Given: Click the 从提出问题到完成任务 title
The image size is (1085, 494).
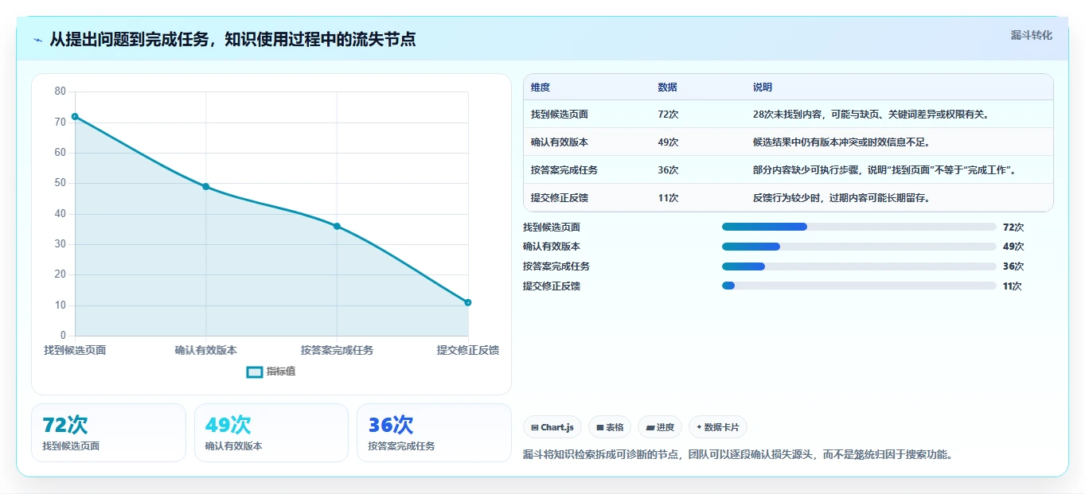Looking at the screenshot, I should pyautogui.click(x=232, y=40).
